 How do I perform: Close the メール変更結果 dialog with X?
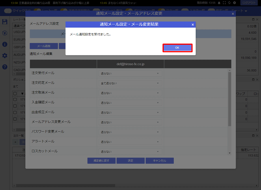tap(193, 25)
